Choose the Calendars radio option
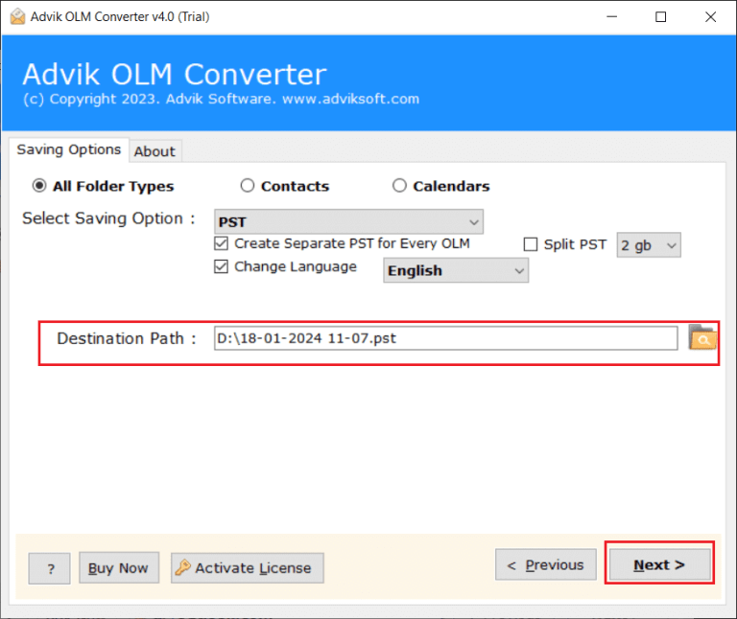Image resolution: width=737 pixels, height=619 pixels. point(399,186)
